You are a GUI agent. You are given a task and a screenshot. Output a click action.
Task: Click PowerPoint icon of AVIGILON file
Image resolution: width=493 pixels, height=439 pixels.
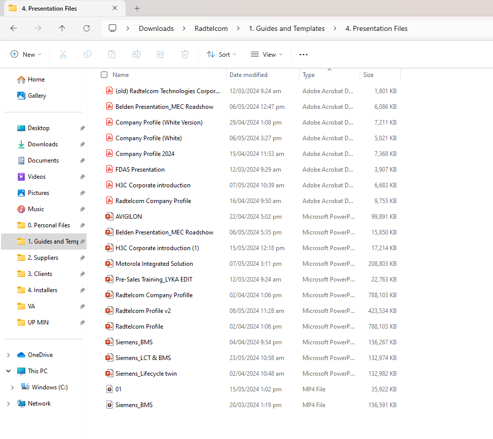[109, 217]
